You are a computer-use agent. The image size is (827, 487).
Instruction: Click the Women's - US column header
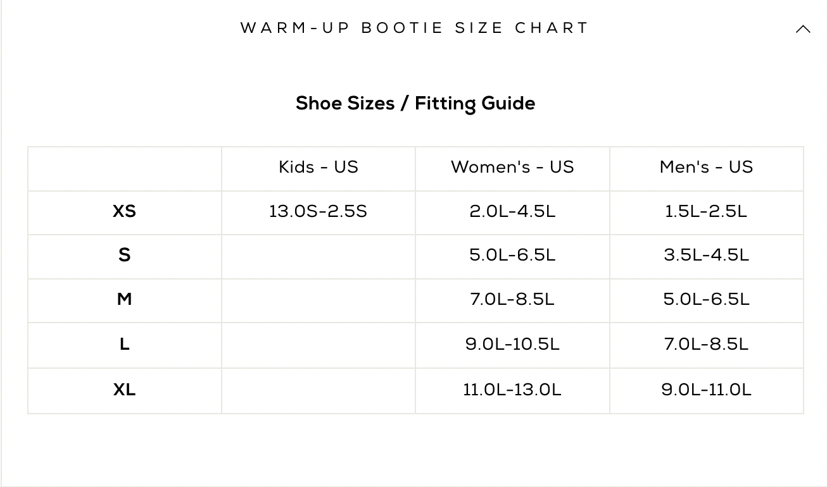[x=512, y=167]
